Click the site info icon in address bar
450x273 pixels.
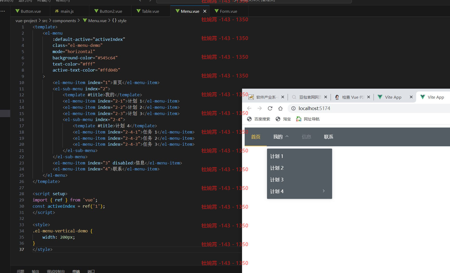pyautogui.click(x=293, y=108)
